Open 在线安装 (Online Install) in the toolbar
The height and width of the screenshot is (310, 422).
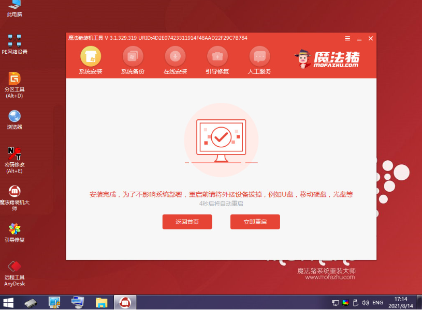click(175, 58)
